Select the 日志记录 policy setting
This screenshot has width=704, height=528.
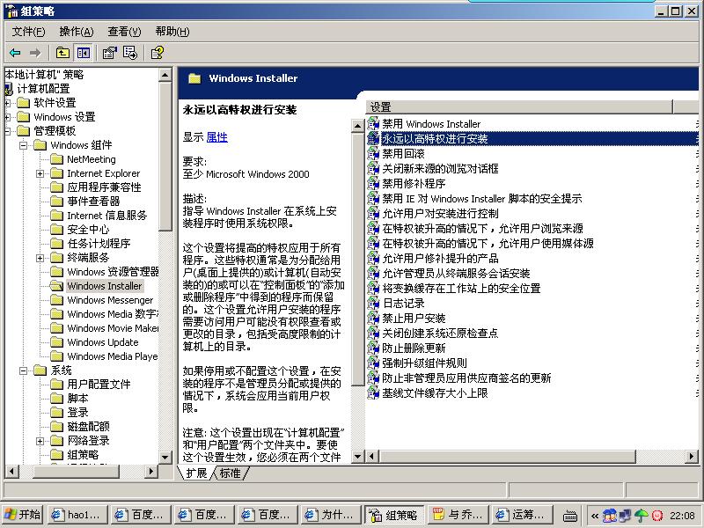click(403, 303)
